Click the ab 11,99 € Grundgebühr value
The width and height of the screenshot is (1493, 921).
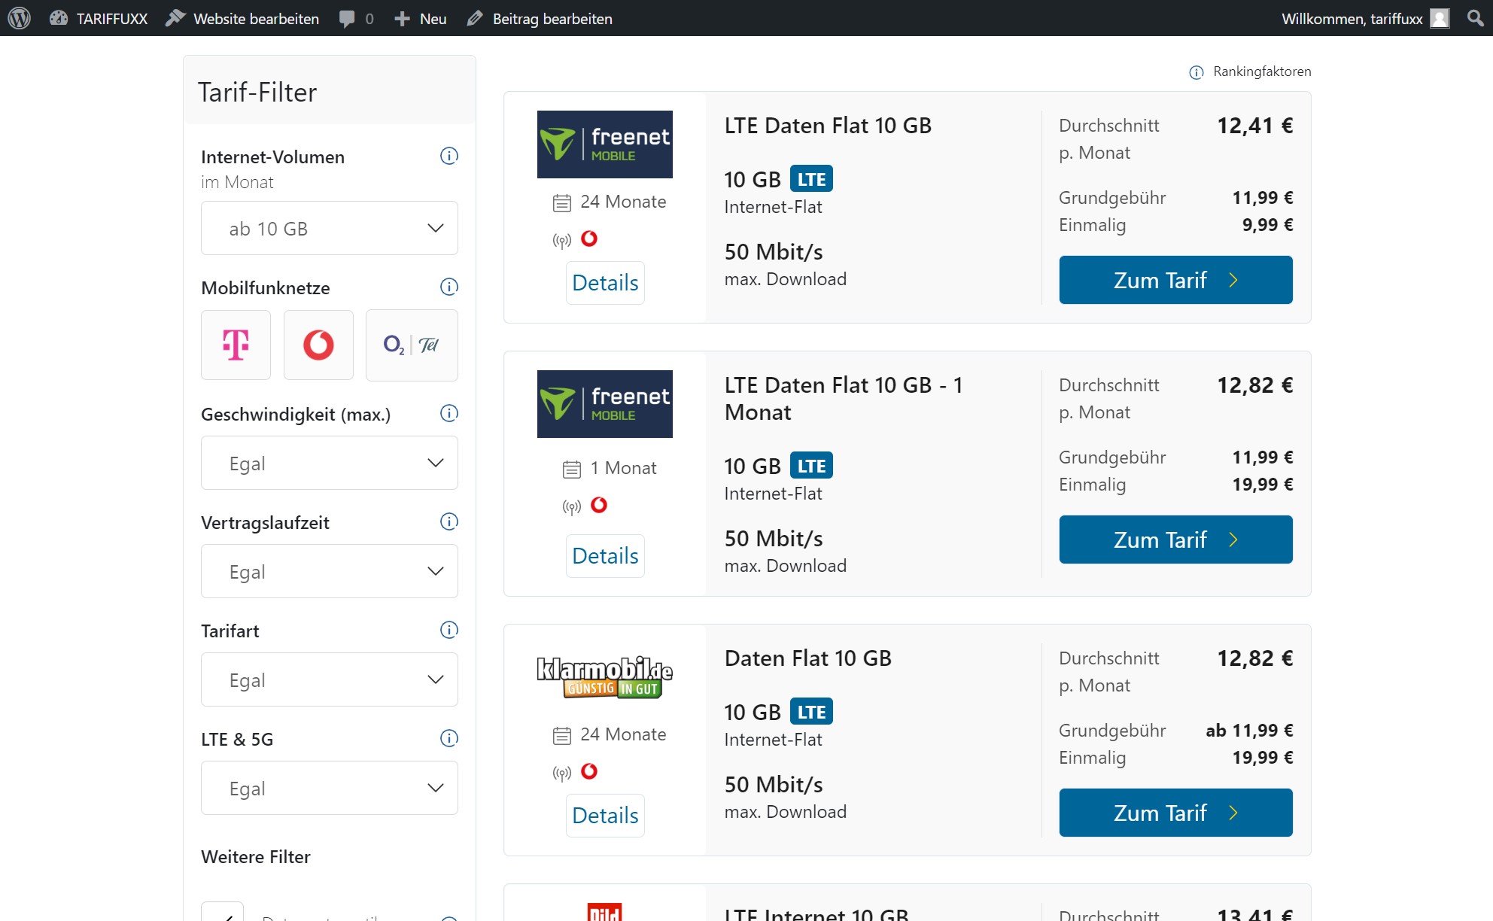click(1249, 731)
